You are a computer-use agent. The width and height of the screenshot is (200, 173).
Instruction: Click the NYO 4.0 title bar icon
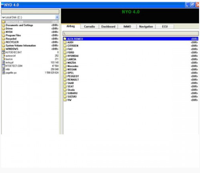(2, 5)
